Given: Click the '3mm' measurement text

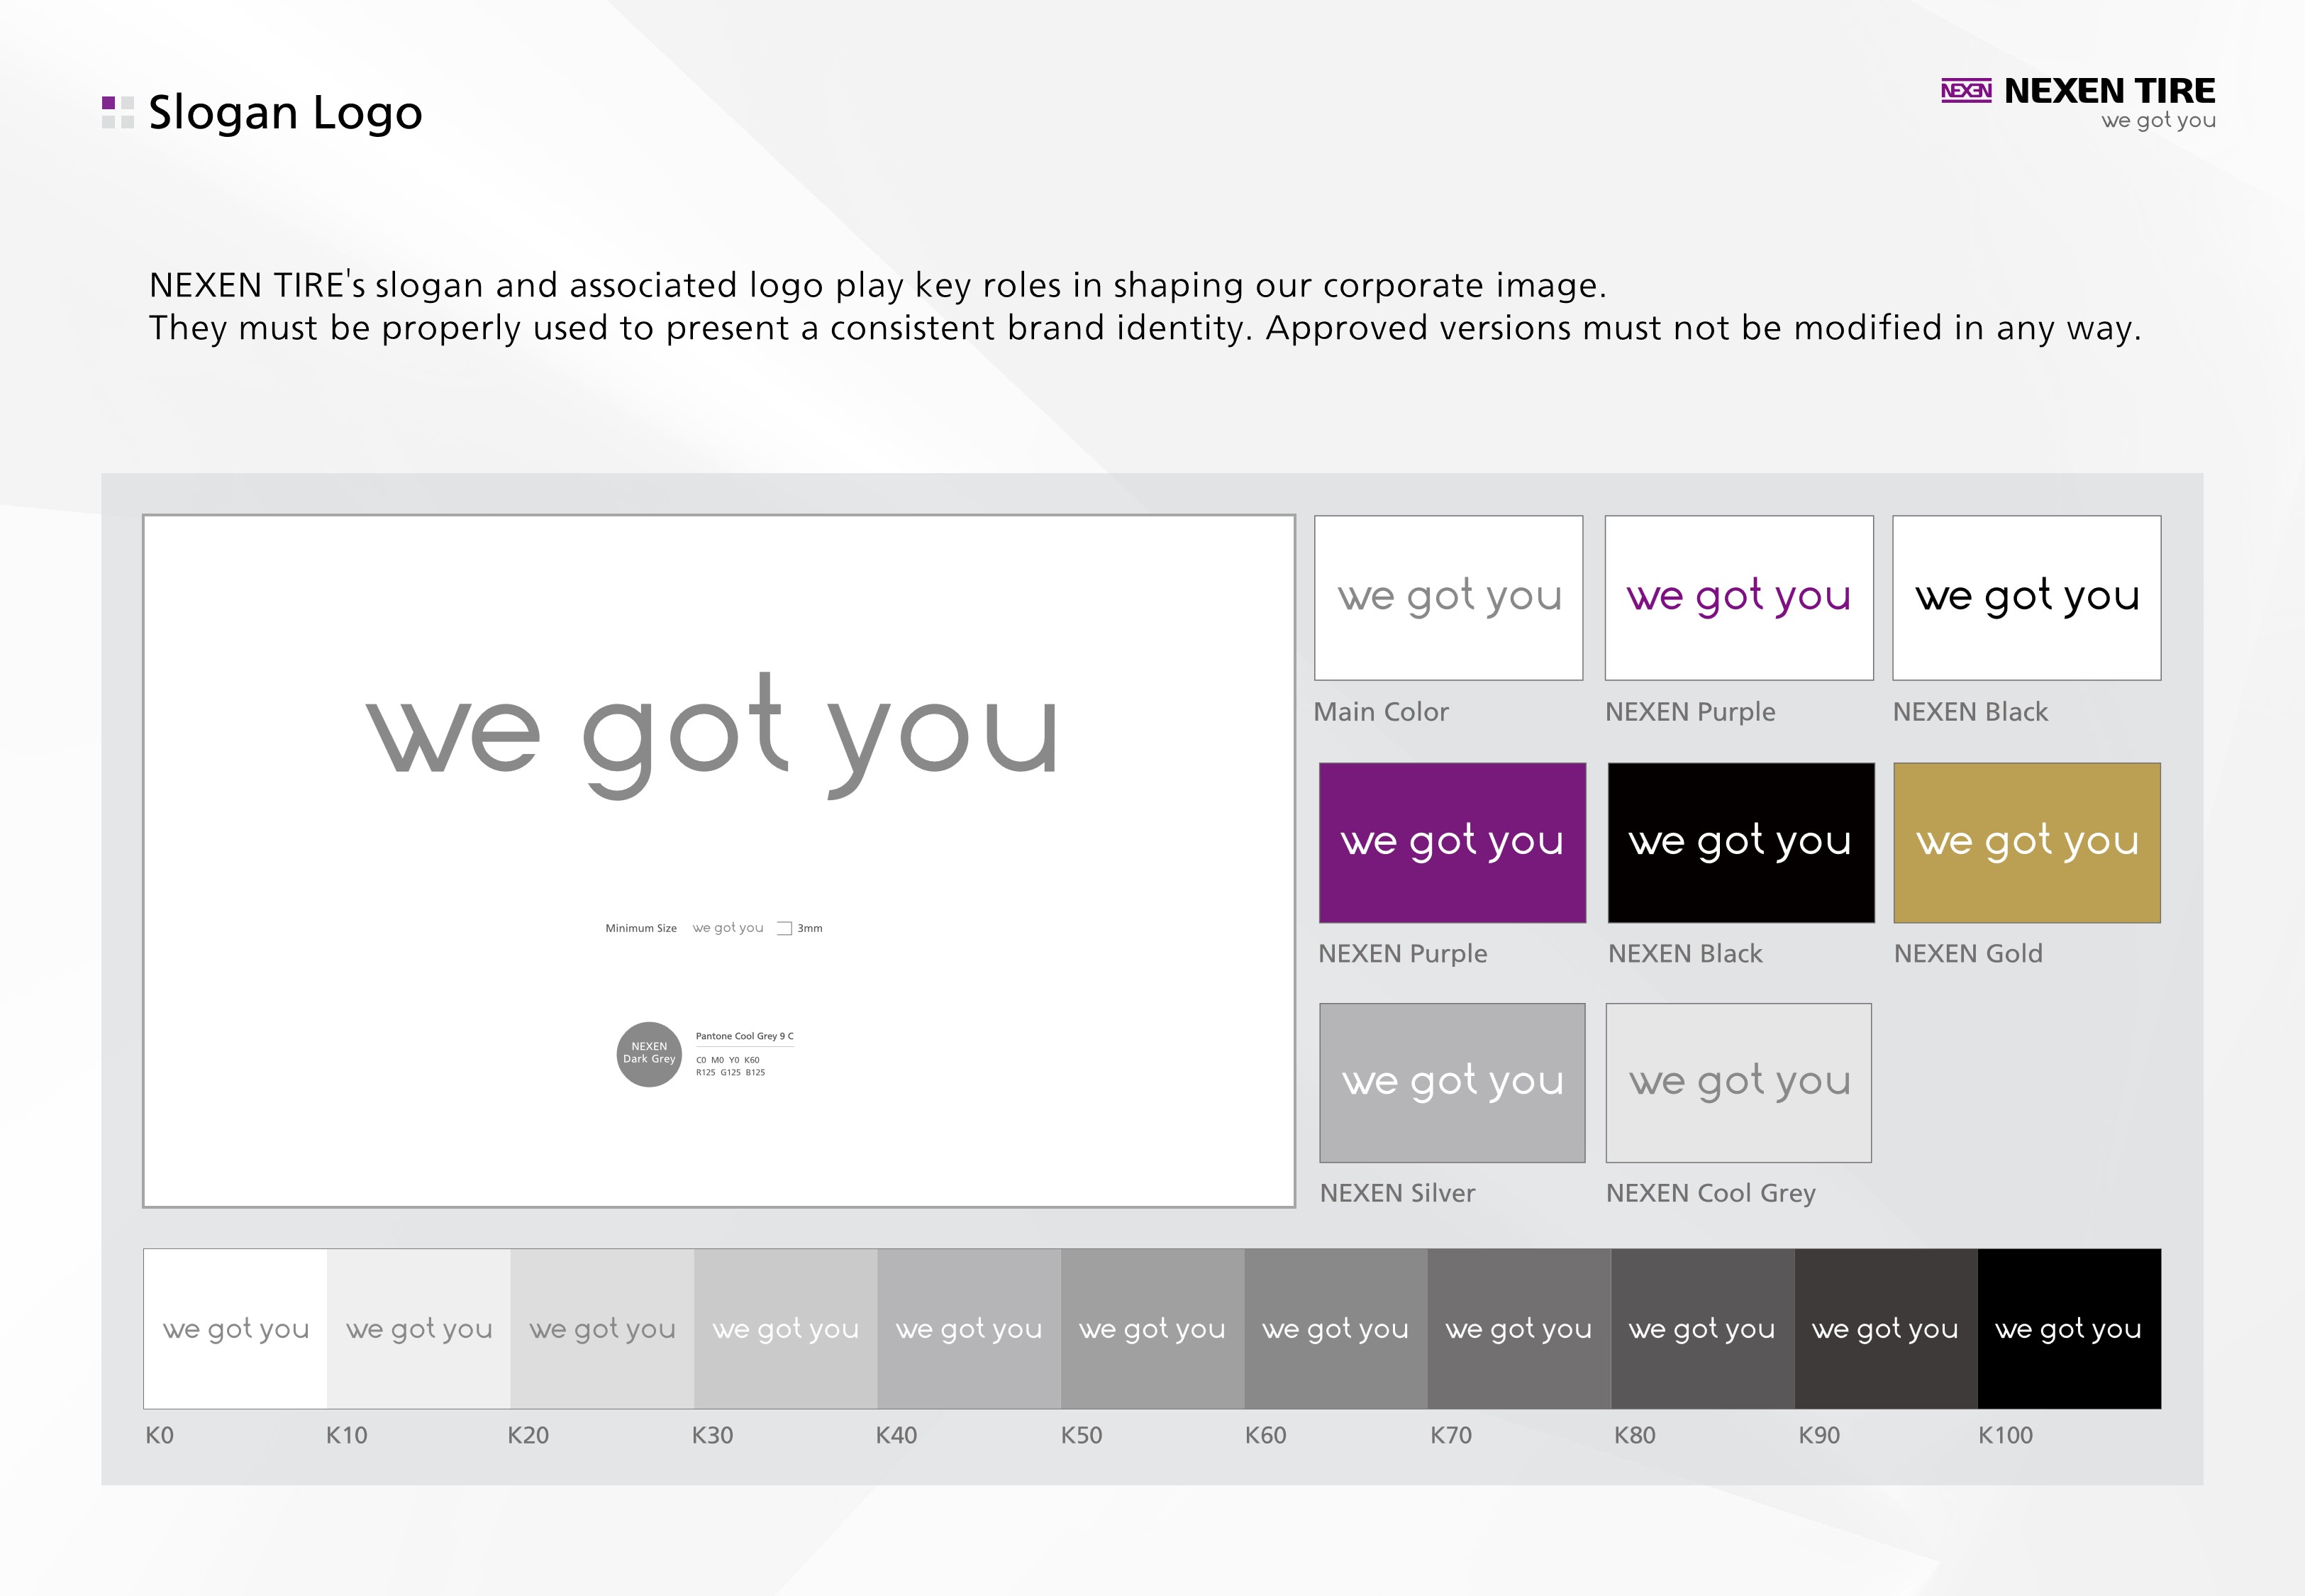Looking at the screenshot, I should [x=810, y=929].
